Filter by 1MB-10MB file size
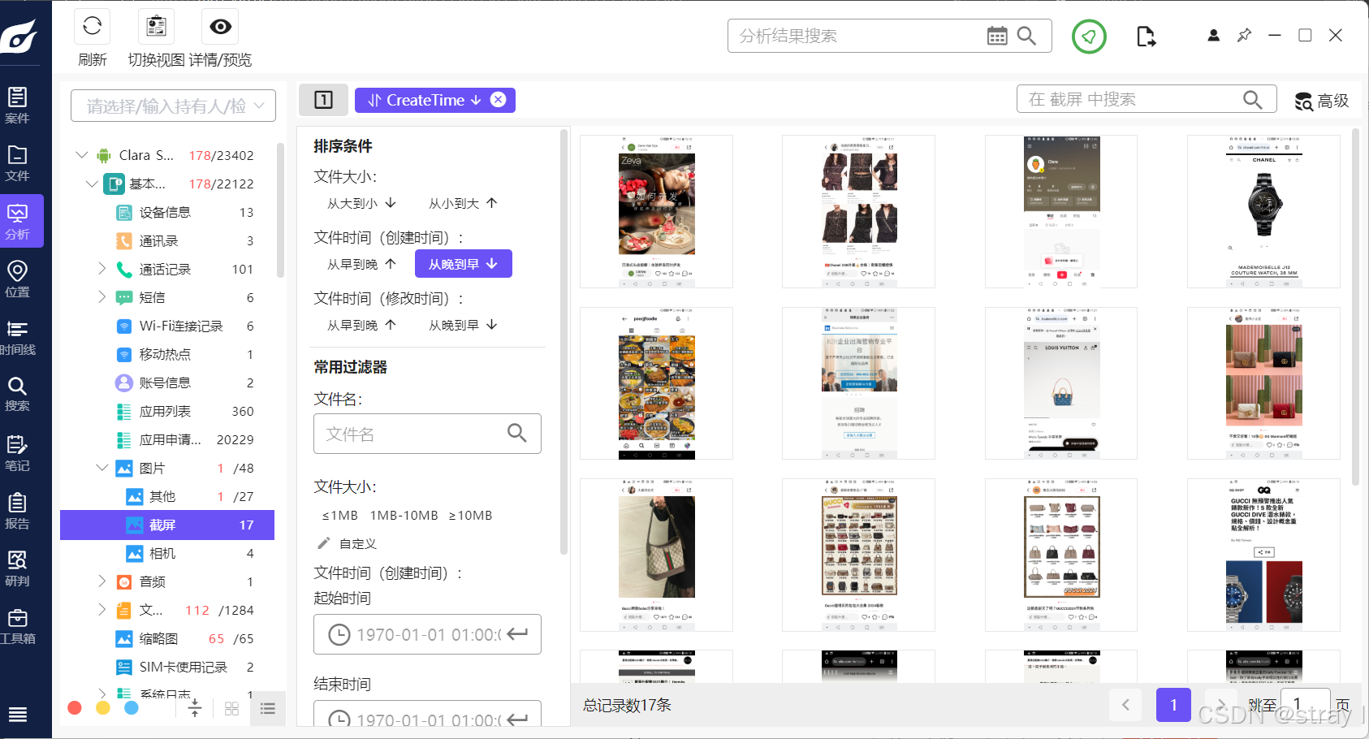Viewport: 1369px width, 739px height. click(404, 515)
